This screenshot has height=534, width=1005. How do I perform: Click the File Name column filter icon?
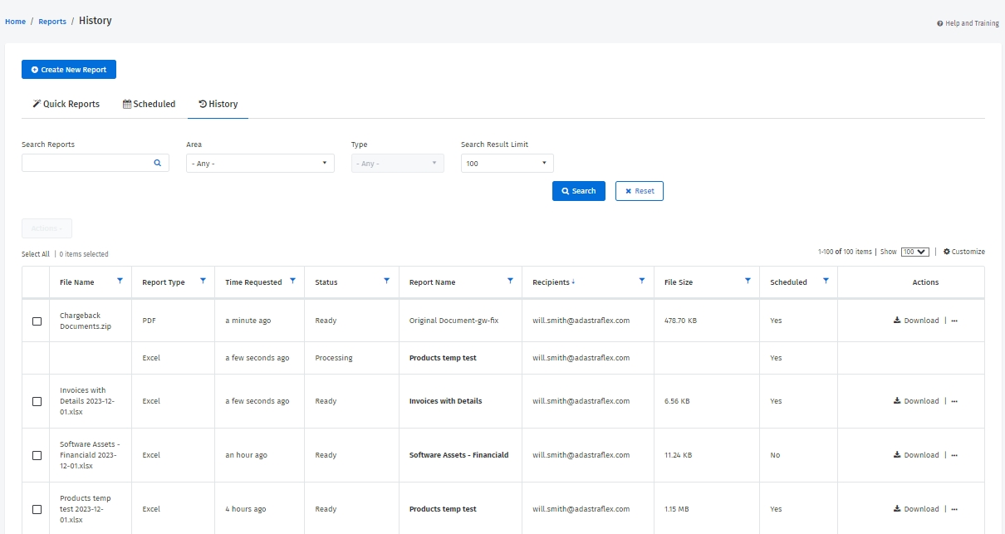[x=120, y=282]
